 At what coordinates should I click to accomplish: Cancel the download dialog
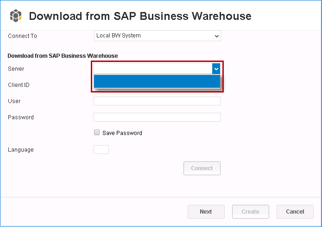click(x=295, y=212)
